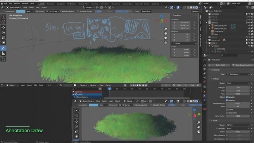Screen dimensions: 254x143
Task: Open Z Direction dropdown showing Both Z
Action: 238,129
